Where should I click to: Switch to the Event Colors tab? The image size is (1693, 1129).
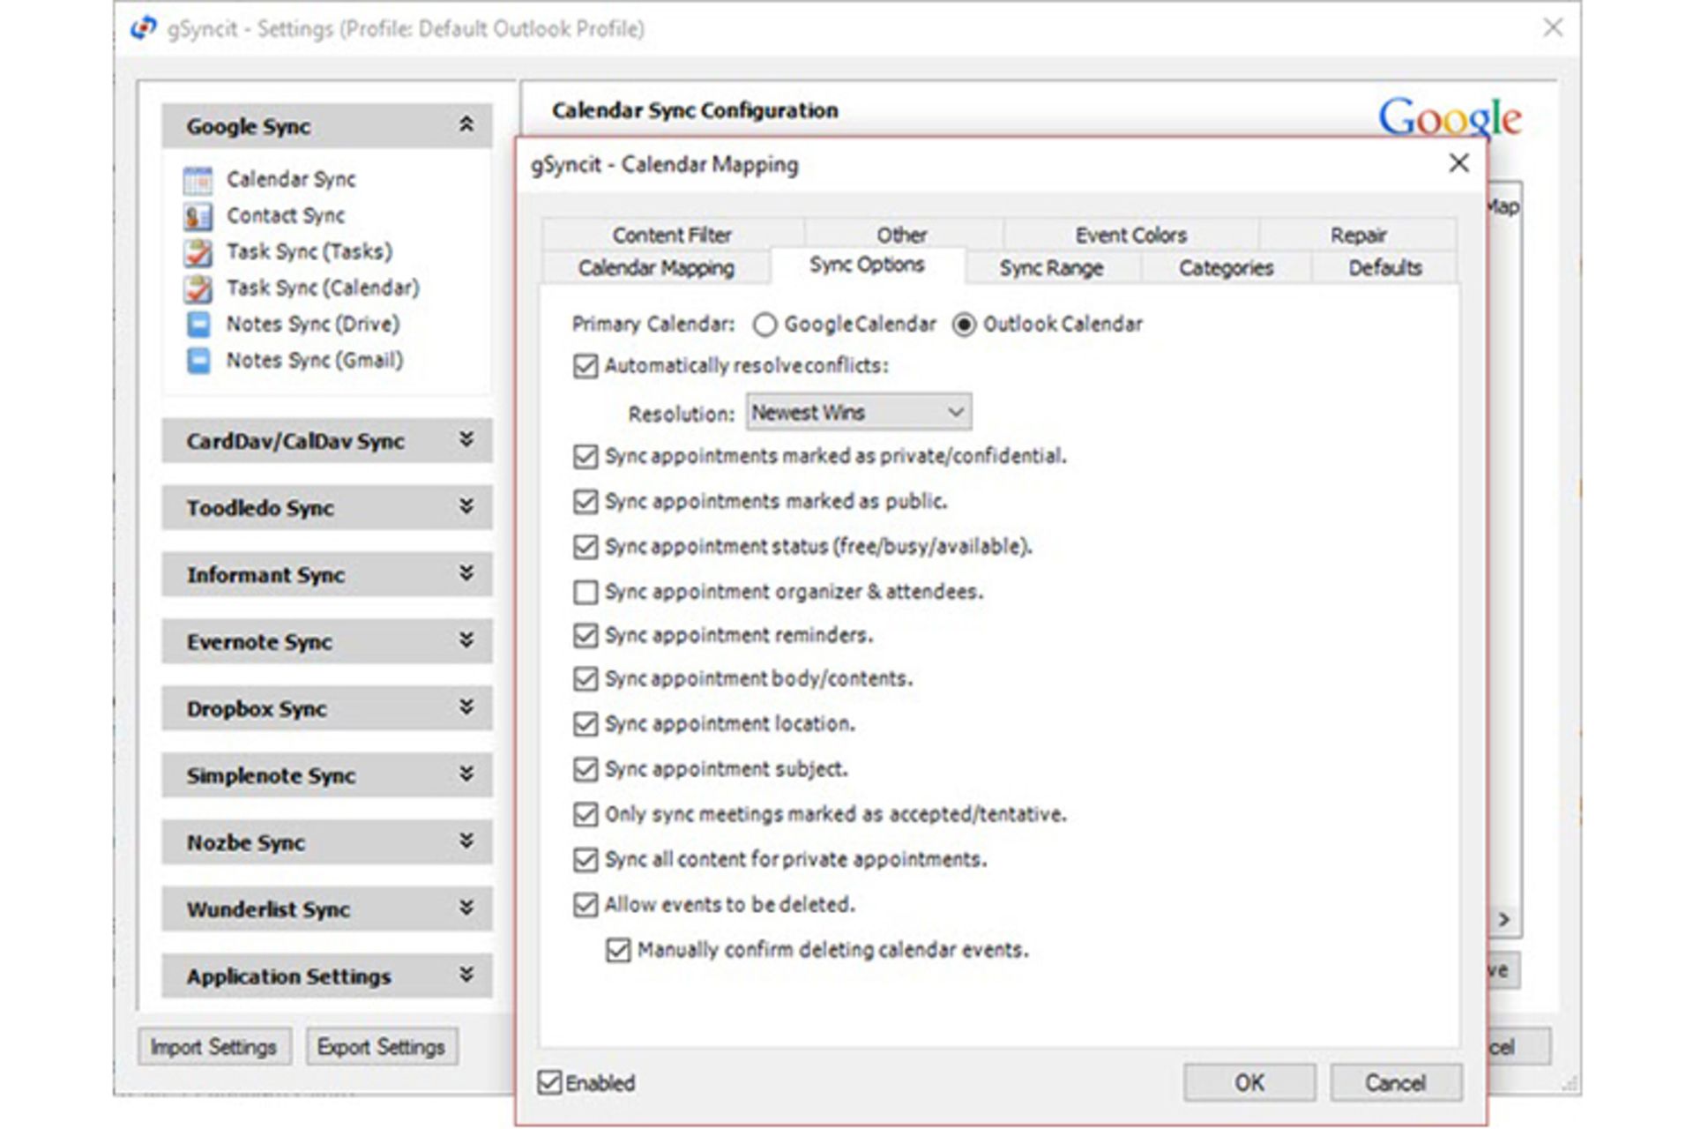point(1130,235)
